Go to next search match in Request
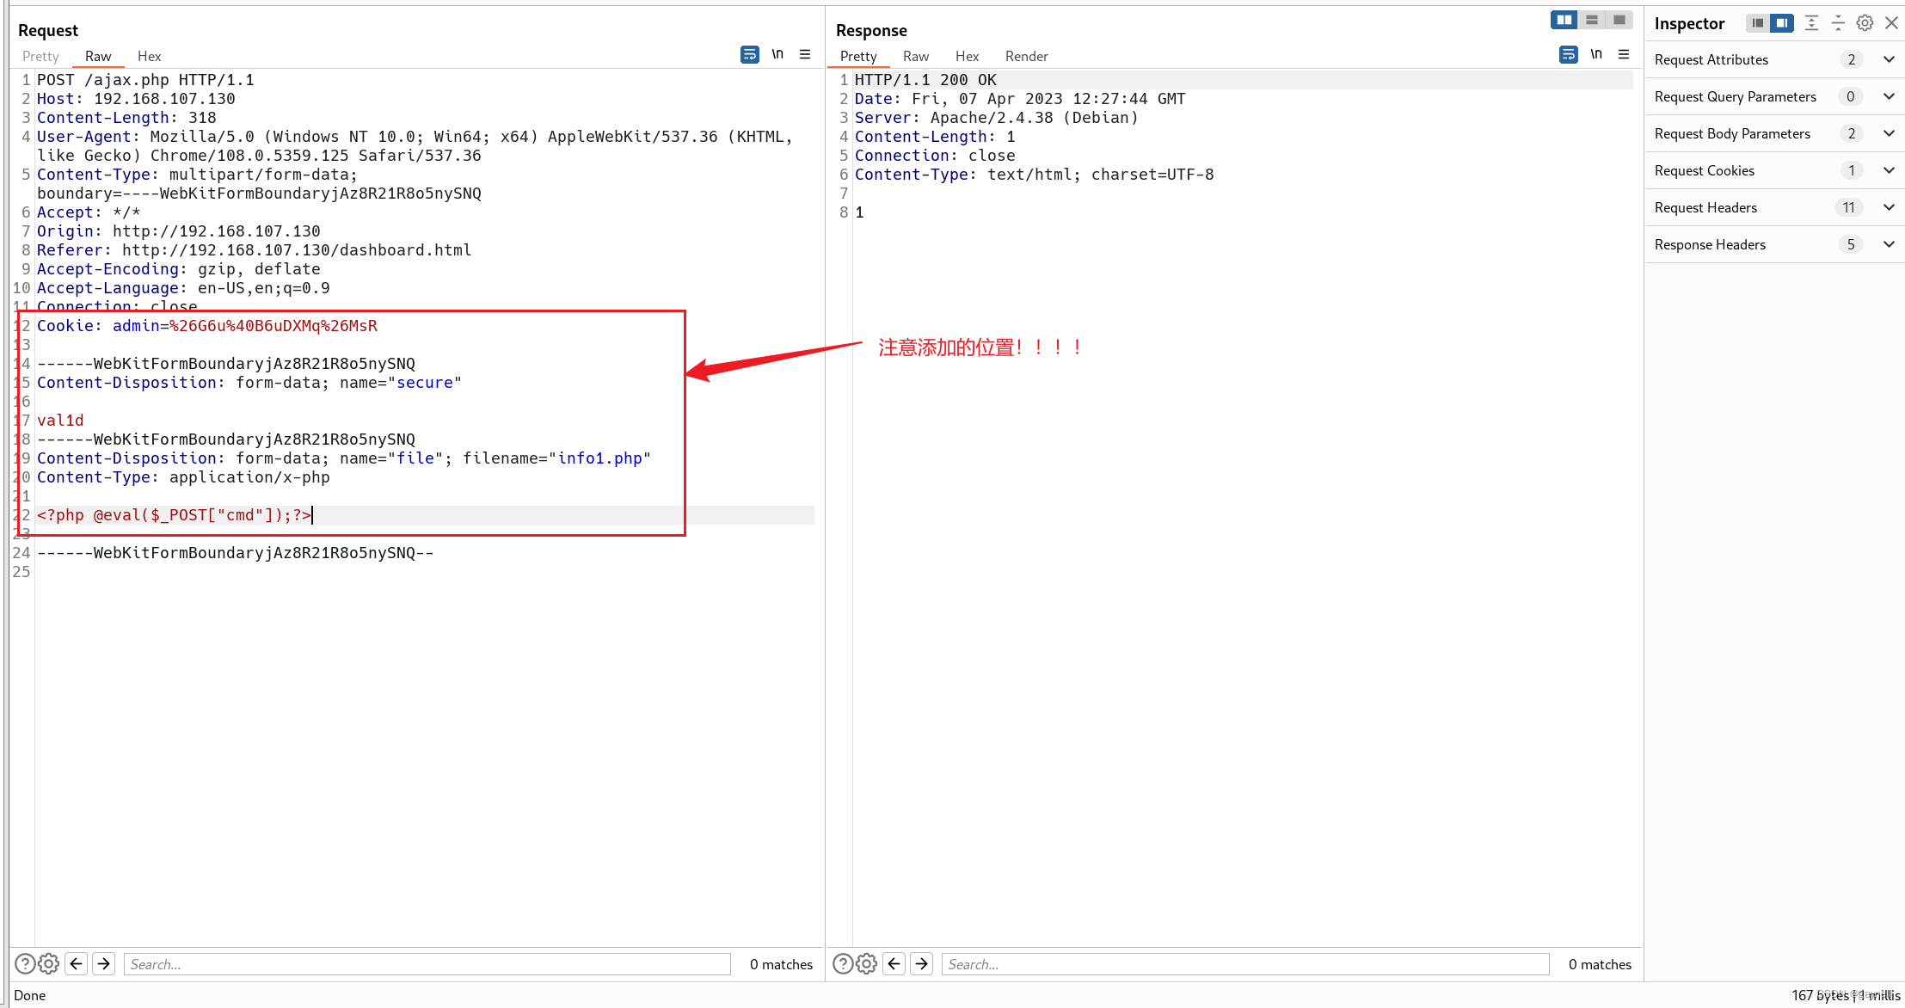Viewport: 1905px width, 1008px height. [104, 963]
